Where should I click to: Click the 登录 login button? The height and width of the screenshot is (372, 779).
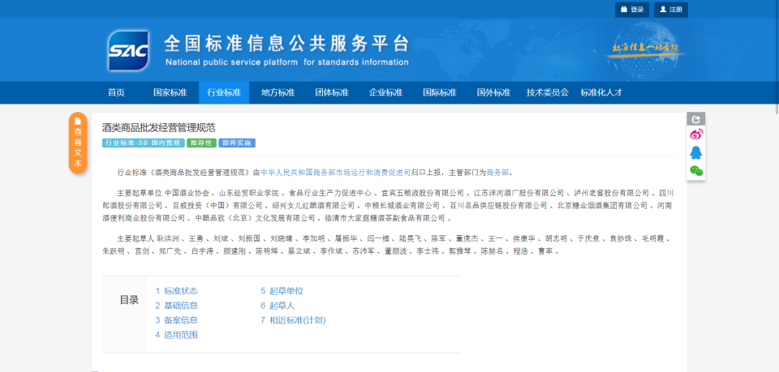(x=632, y=10)
